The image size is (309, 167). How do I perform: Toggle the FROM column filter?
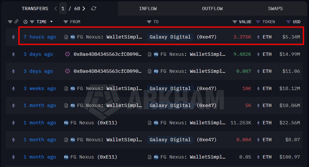point(66,22)
